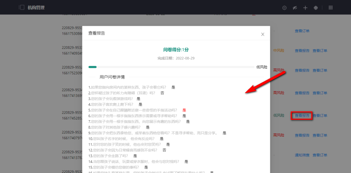Screen dimensions: 351x173
Task: Click the globe icon in the top bar
Action: pyautogui.click(x=316, y=8)
